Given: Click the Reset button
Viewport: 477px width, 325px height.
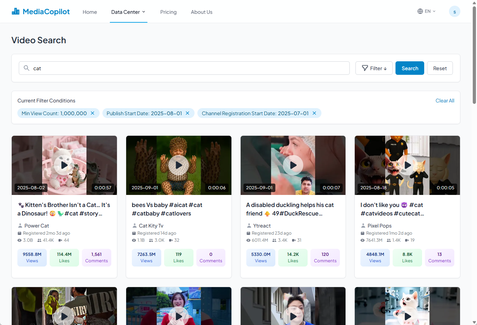Looking at the screenshot, I should 440,68.
